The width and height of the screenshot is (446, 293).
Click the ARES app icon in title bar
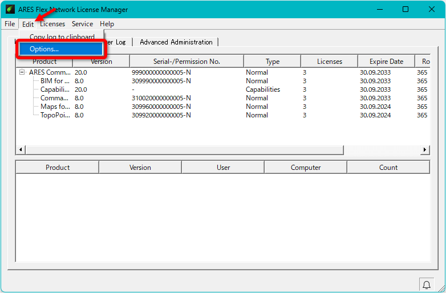point(10,9)
